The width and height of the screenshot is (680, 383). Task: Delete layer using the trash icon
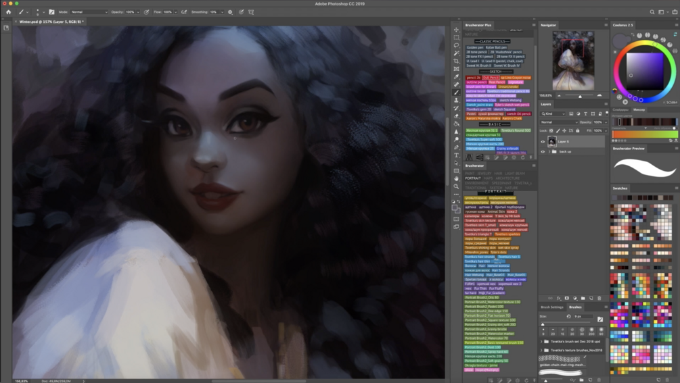599,298
